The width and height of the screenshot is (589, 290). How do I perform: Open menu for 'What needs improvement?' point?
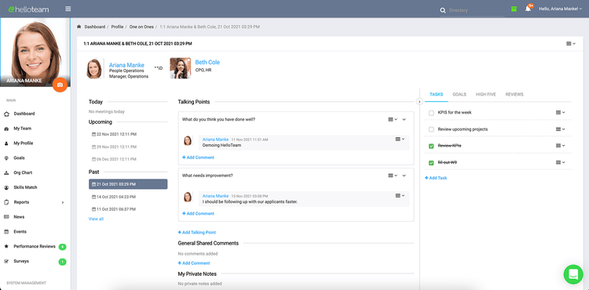tap(393, 176)
